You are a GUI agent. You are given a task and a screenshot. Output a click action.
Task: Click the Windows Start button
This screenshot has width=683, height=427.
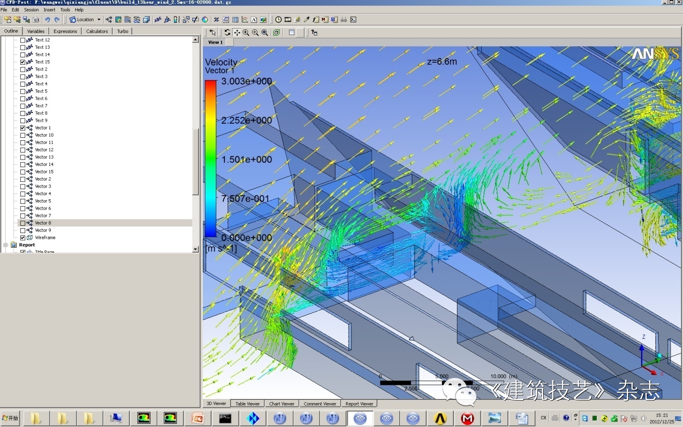[11, 418]
